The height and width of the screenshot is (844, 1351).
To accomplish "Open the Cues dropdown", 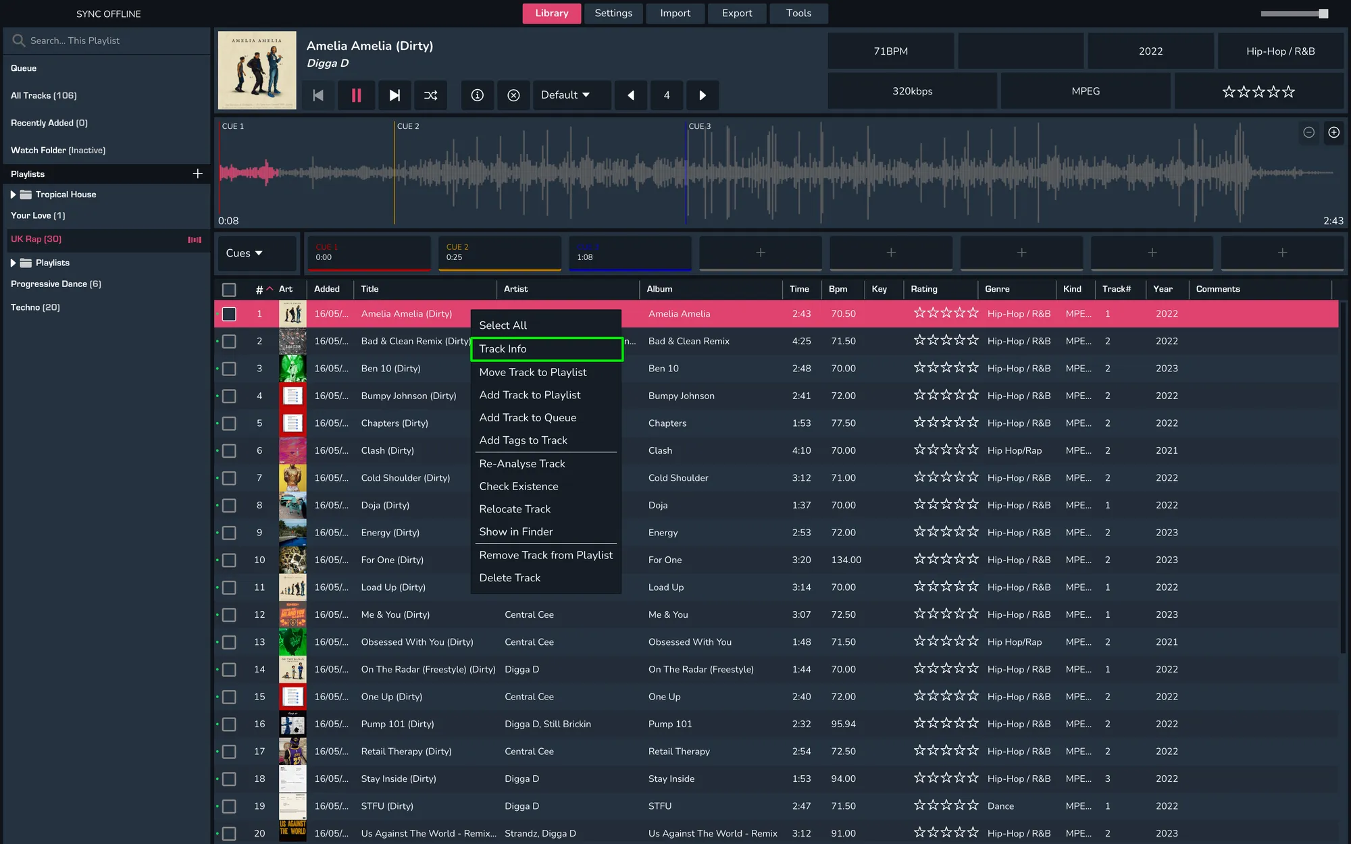I will tap(245, 253).
